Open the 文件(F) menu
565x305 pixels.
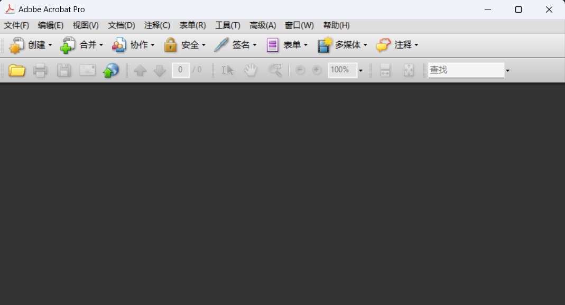point(16,25)
